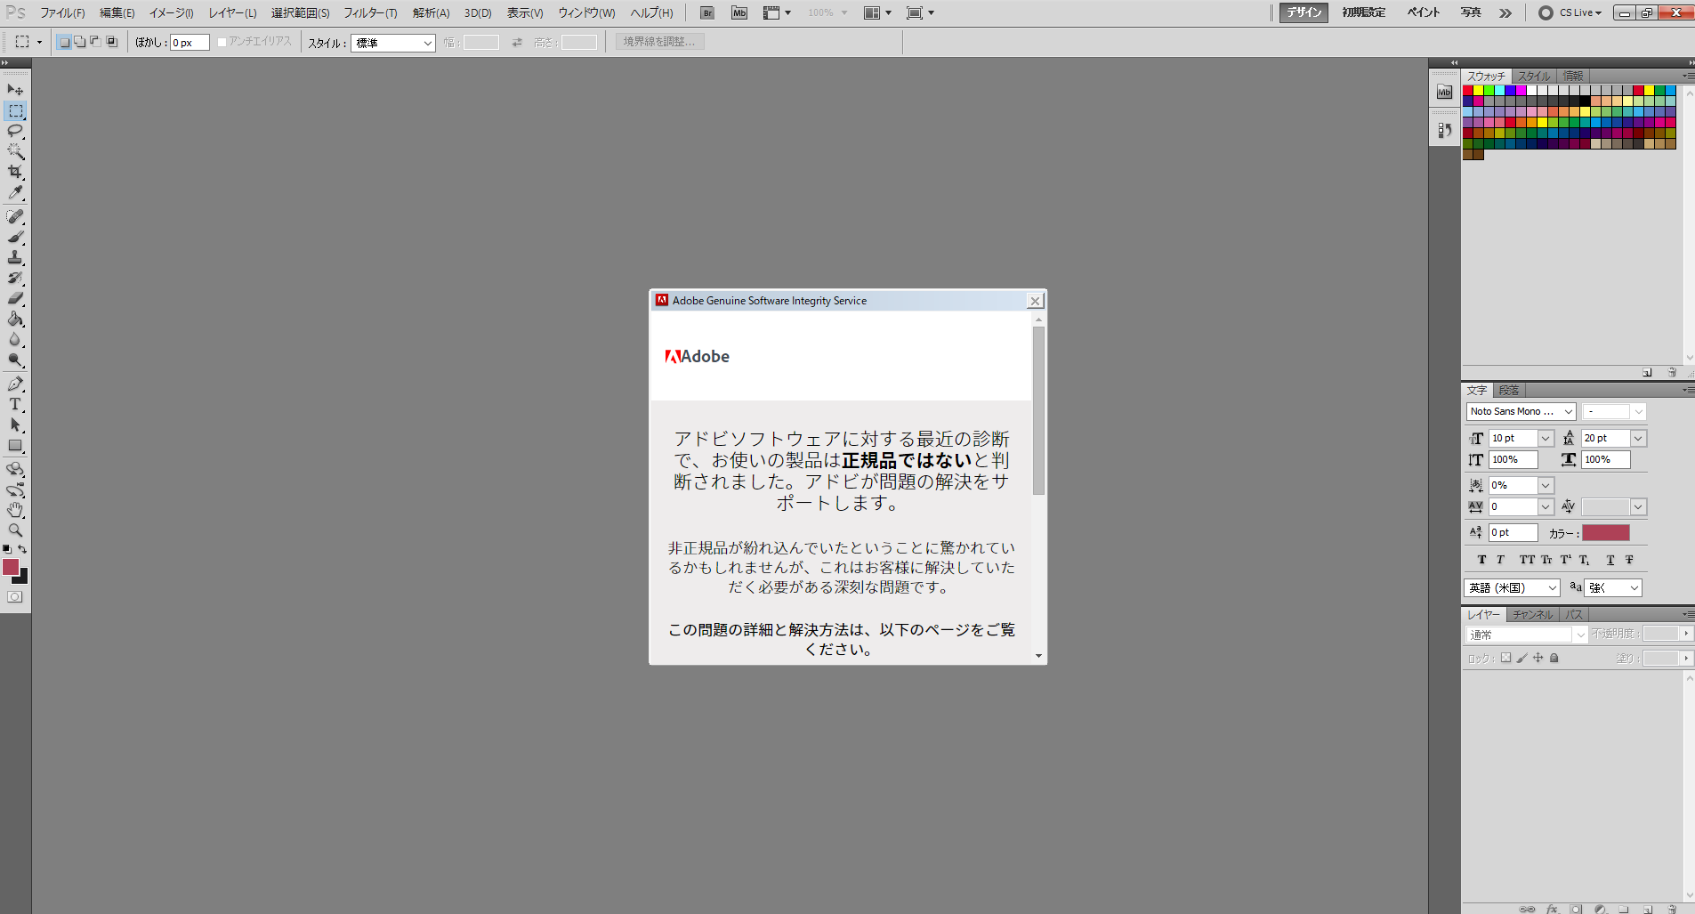Select the Rectangle shape tool
1695x914 pixels.
tap(15, 446)
